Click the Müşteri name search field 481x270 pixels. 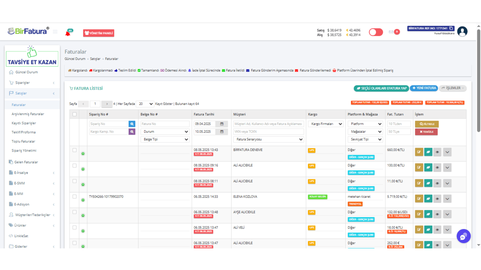coord(268,124)
